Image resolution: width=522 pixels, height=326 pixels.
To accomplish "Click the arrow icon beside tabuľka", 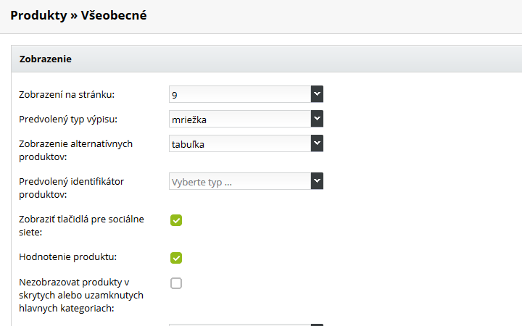I will [317, 143].
